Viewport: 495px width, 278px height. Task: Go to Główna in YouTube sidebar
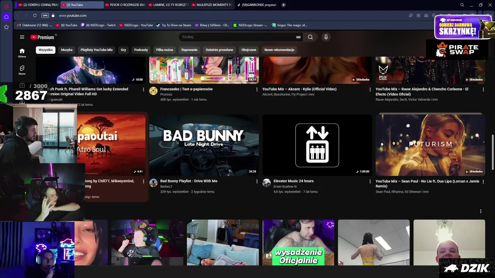[x=22, y=53]
